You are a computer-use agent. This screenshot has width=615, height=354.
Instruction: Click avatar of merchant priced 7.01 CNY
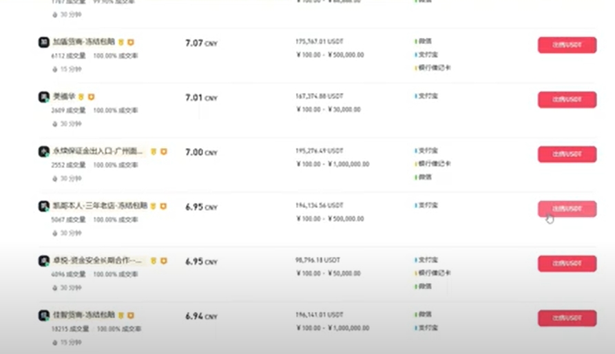[43, 97]
